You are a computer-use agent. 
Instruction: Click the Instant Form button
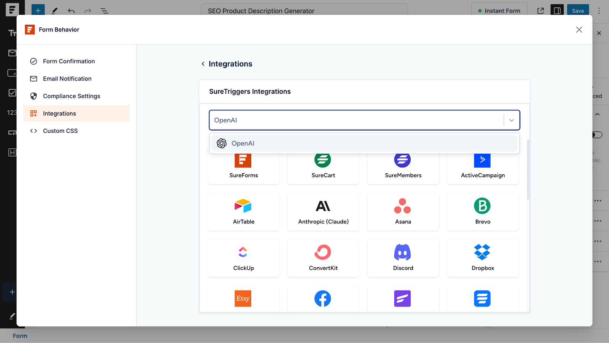pos(499,10)
